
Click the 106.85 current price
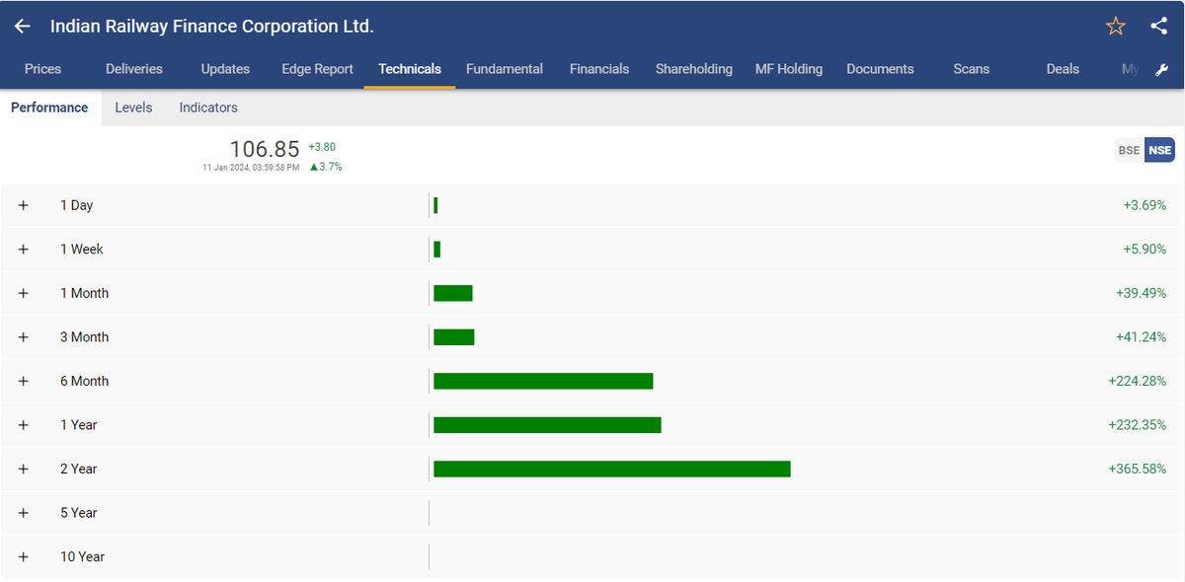tap(265, 149)
